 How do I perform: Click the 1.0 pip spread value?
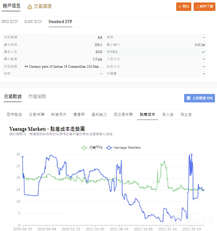pos(97,59)
